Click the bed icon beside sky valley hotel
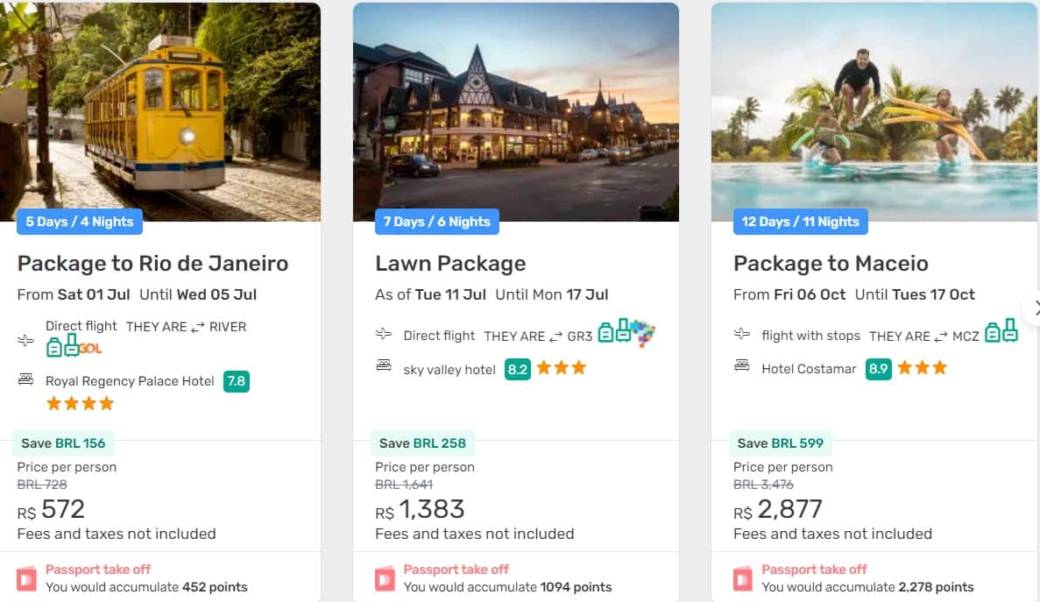This screenshot has width=1040, height=602. coord(383,366)
